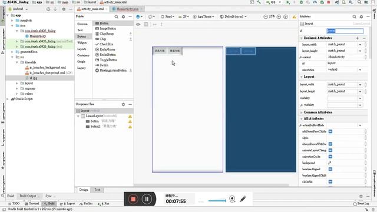This screenshot has width=377, height=212.
Task: Open Build panel settings gear
Action: (361, 196)
